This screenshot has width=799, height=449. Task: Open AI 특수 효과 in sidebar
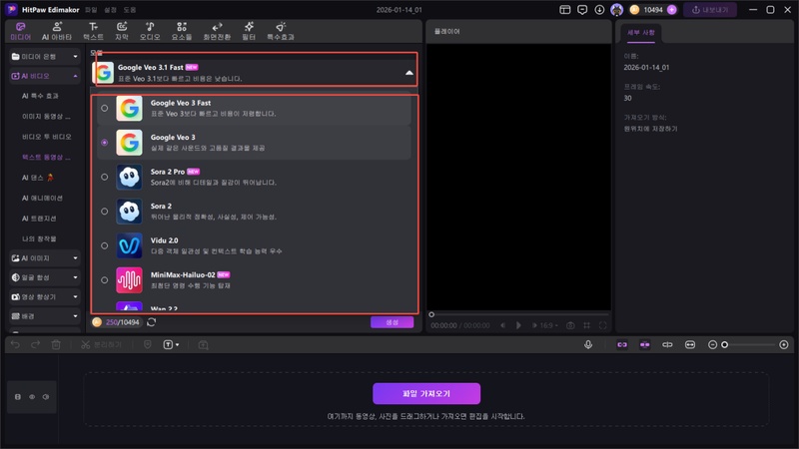tap(40, 96)
